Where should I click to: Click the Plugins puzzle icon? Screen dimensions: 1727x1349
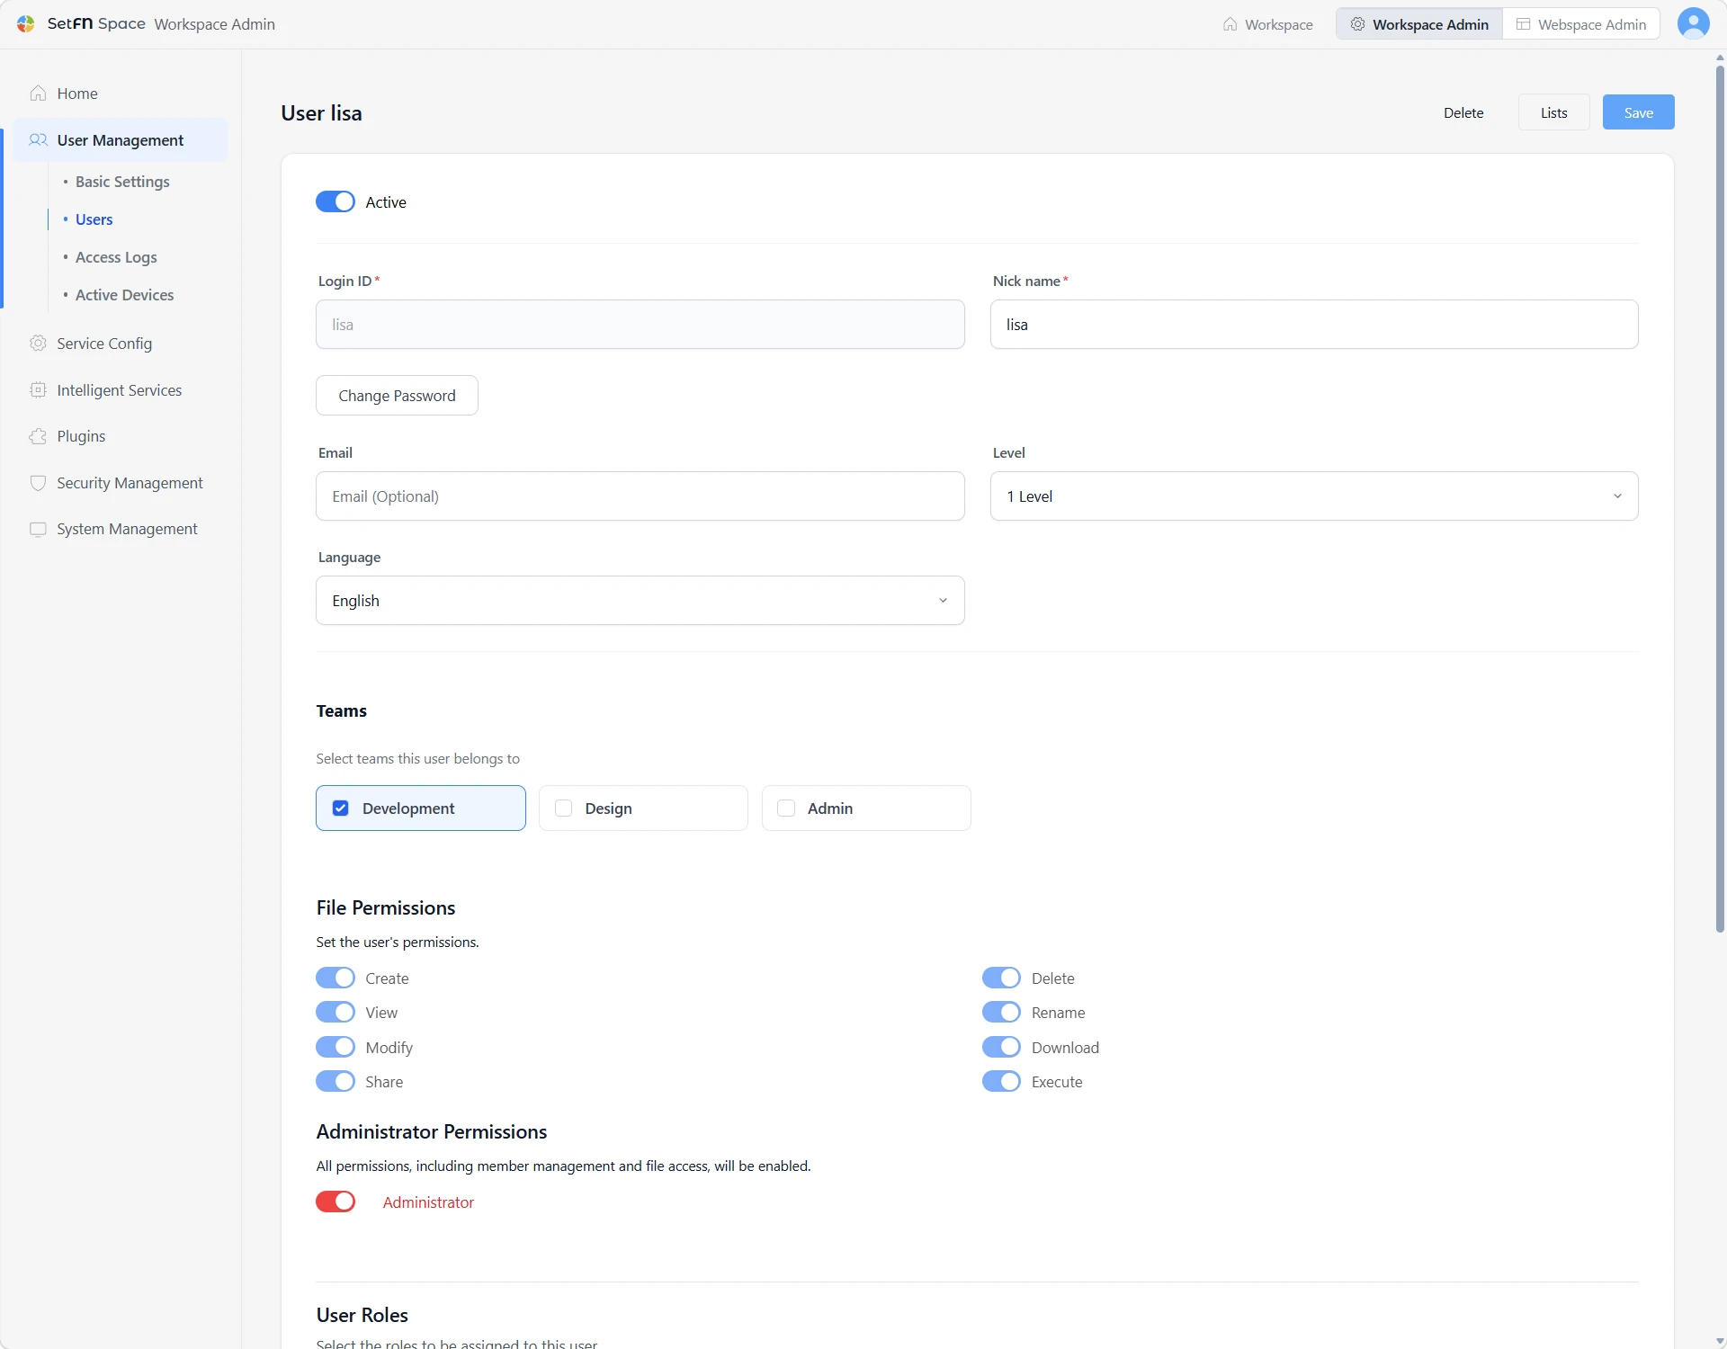[x=38, y=436]
